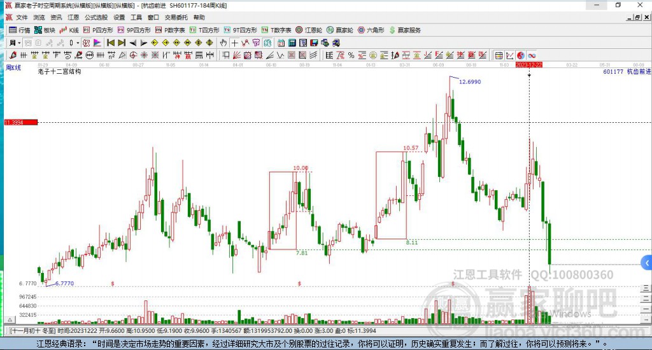Screen dimensions: 652x350
Task: Click the gradient color chart icon
Action: [x=97, y=43]
